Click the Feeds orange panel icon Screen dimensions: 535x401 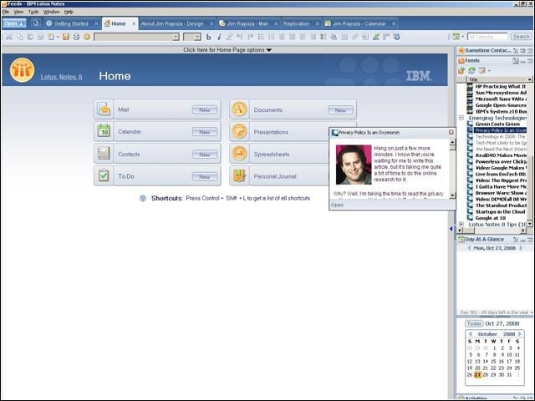click(461, 61)
